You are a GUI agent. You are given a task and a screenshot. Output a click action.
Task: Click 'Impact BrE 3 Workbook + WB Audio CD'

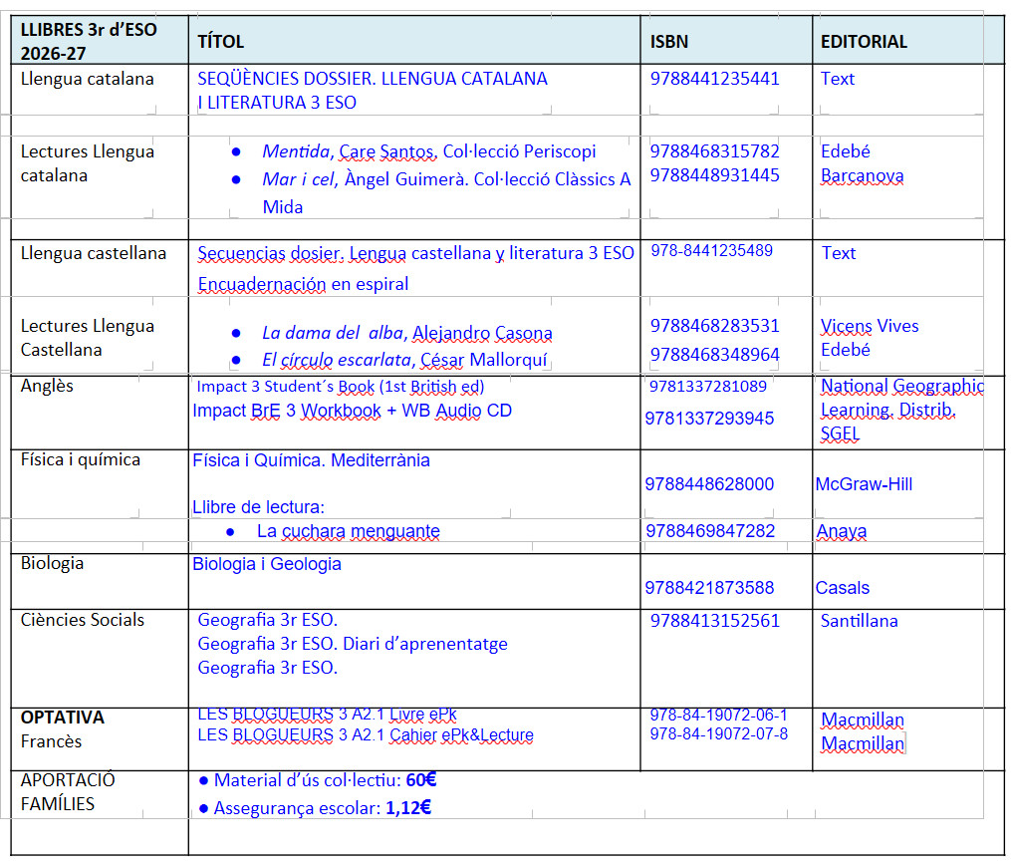[x=352, y=411]
